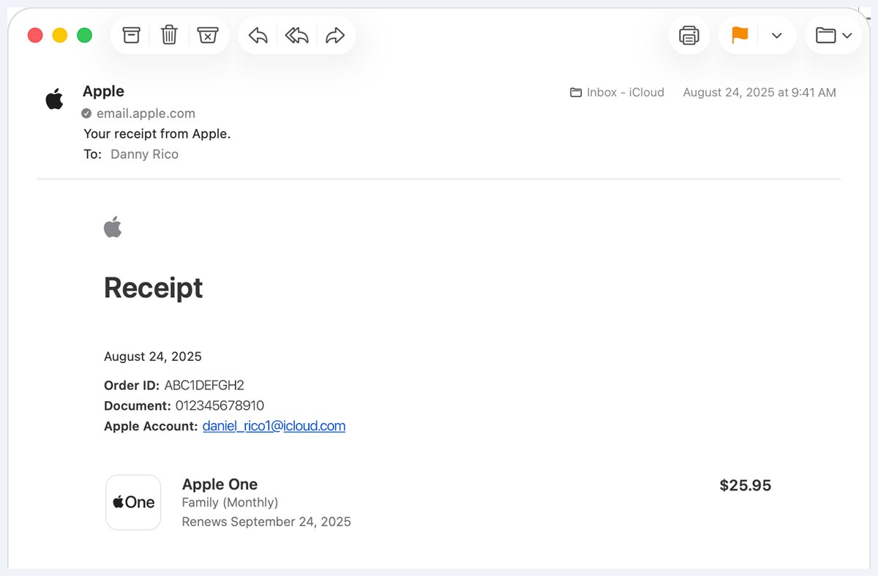Viewport: 878px width, 576px height.
Task: Click the Inbox - iCloud mailbox label
Action: point(617,92)
